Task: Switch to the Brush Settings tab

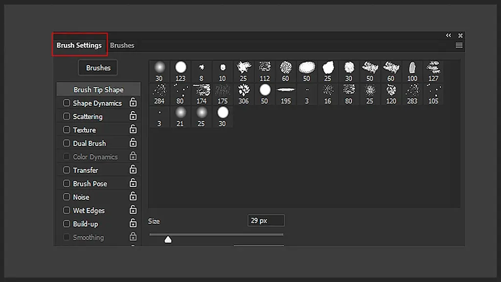Action: [x=79, y=45]
